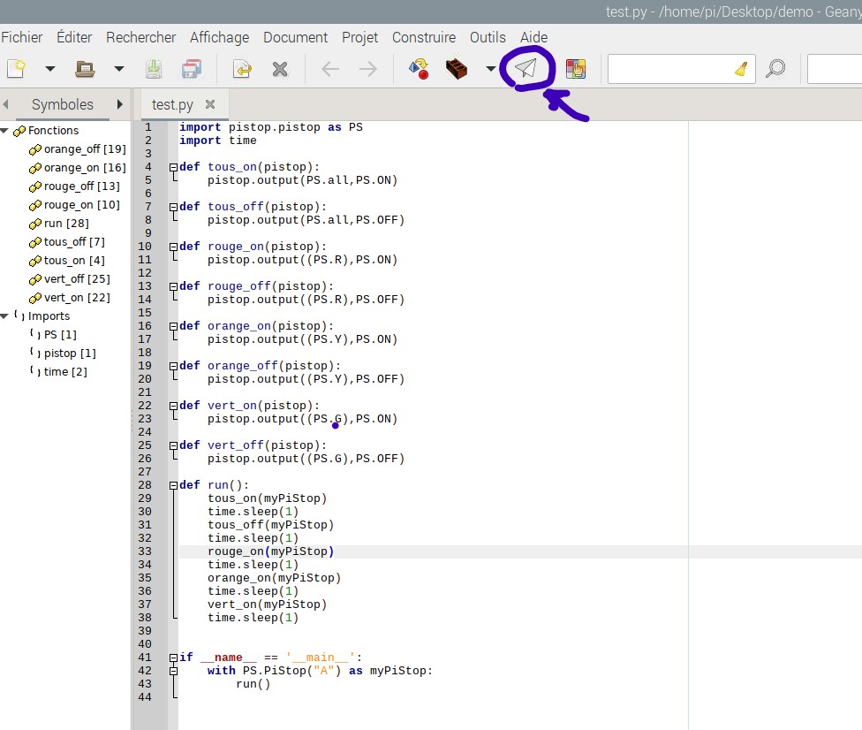The image size is (862, 730).
Task: Toggle fold on def run() line
Action: 173,485
